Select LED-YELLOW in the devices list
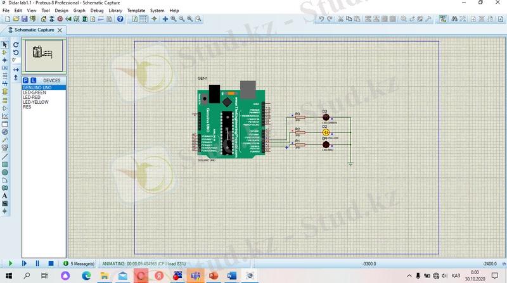507x283 pixels. [x=35, y=102]
